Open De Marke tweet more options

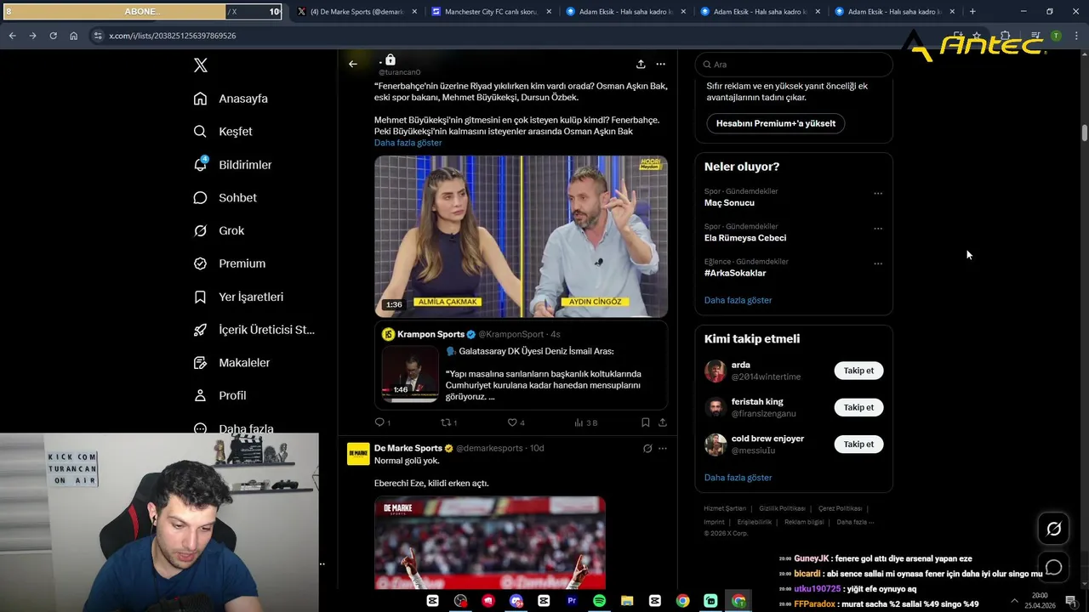[663, 448]
